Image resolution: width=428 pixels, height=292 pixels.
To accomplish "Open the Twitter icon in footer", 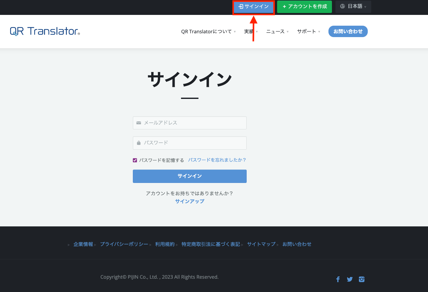I will click(350, 279).
